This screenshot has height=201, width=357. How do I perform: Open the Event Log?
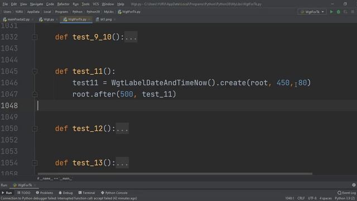[x=347, y=193]
